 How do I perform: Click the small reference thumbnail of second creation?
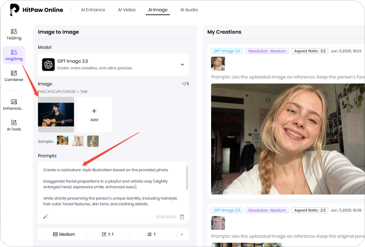(218, 223)
